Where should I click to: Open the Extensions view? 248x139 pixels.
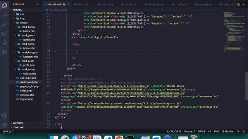click(x=5, y=34)
